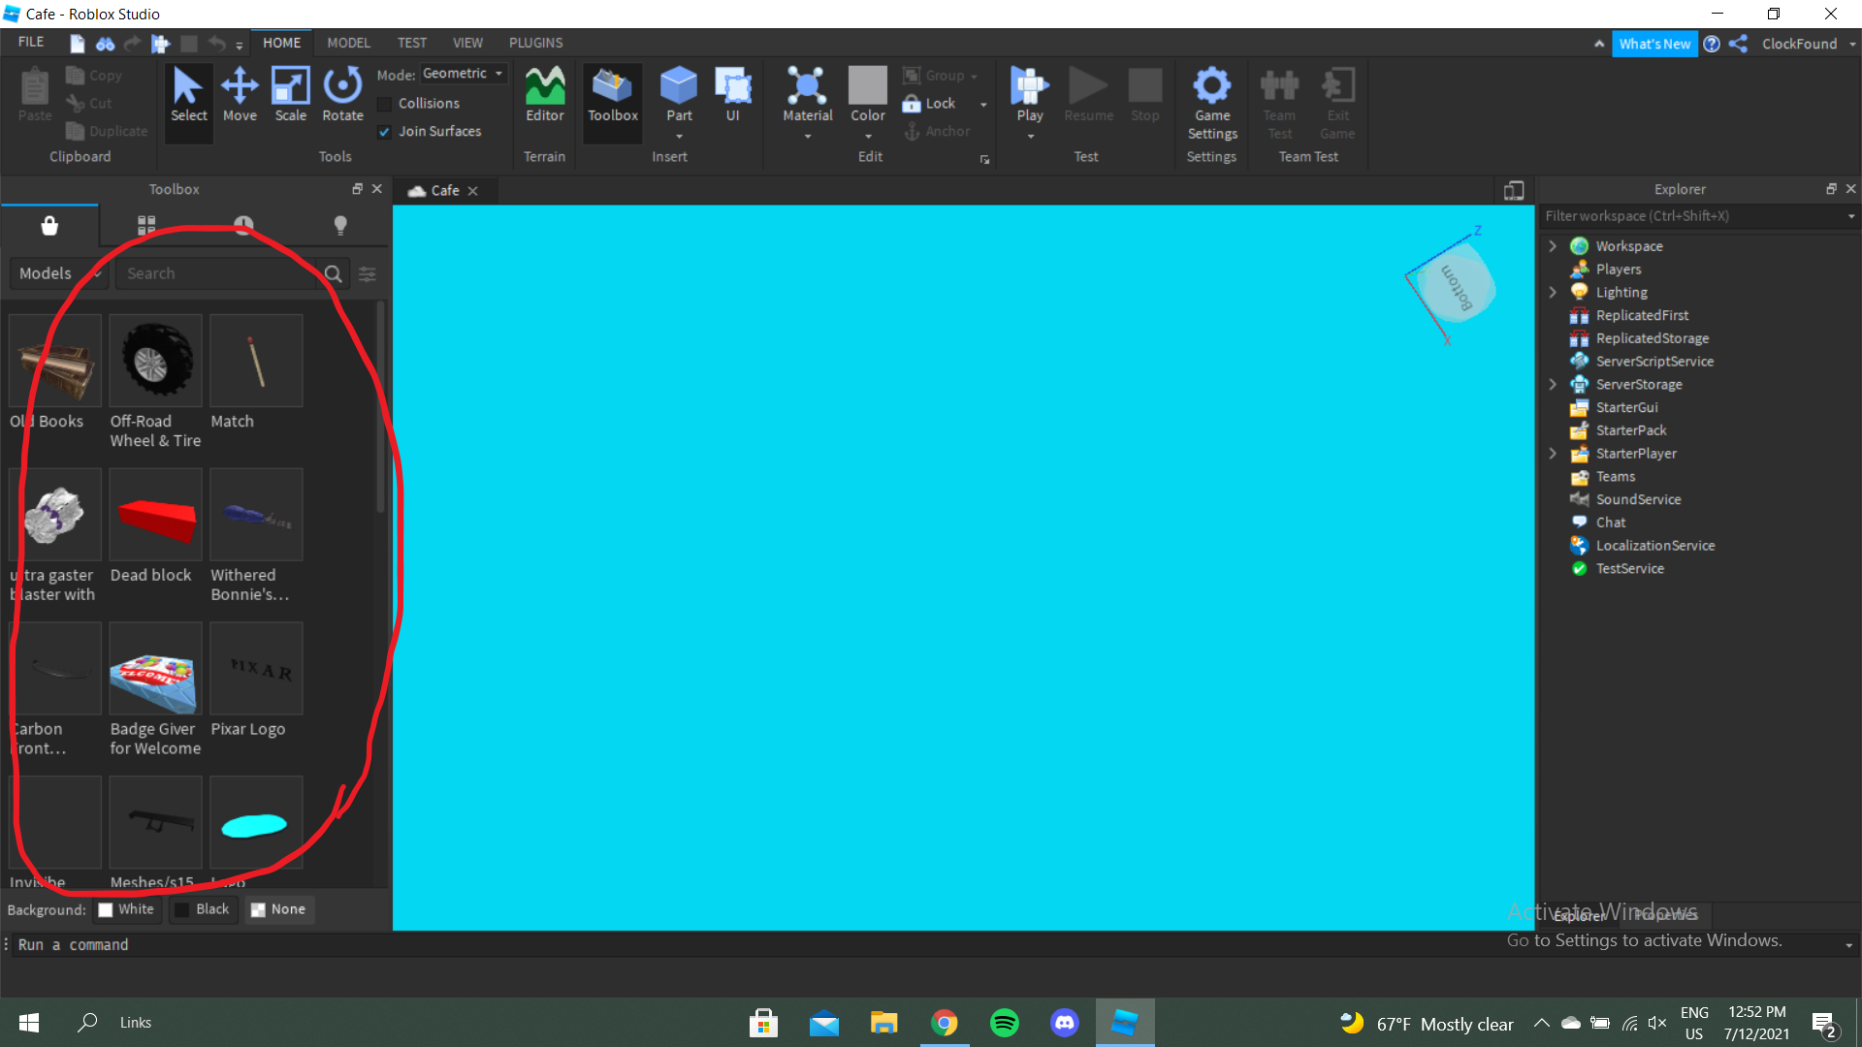Viewport: 1862px width, 1047px height.
Task: Click the What's New button
Action: [x=1653, y=44]
